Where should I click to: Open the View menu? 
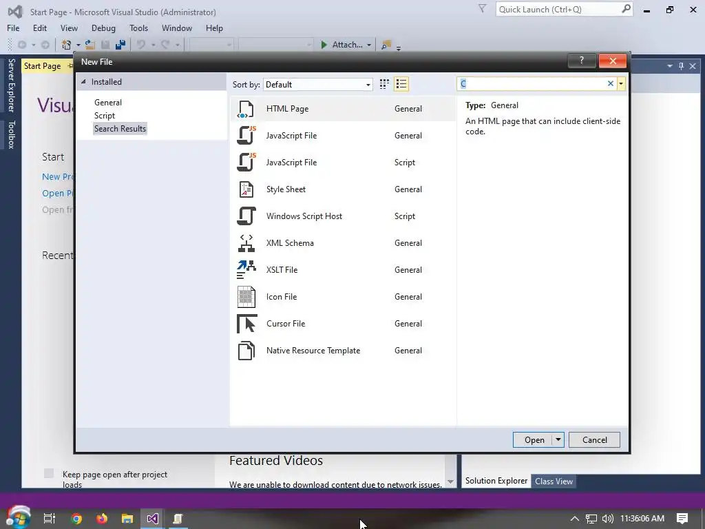point(69,28)
